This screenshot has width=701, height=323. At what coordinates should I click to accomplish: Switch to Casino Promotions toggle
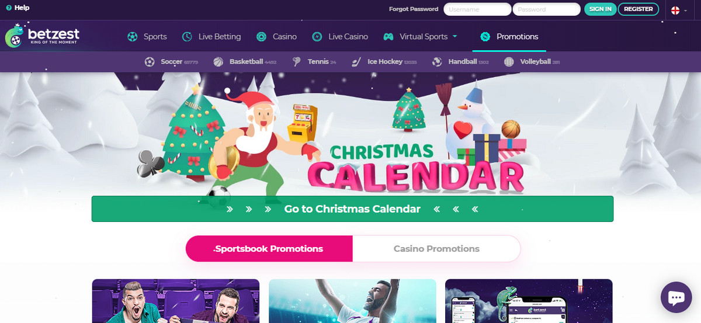(436, 249)
